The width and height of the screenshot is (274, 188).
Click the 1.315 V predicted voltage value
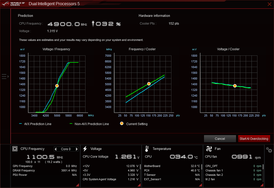pos(52,31)
